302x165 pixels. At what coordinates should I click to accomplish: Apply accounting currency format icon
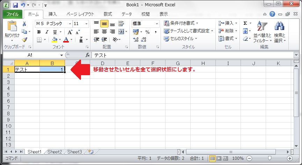135,31
